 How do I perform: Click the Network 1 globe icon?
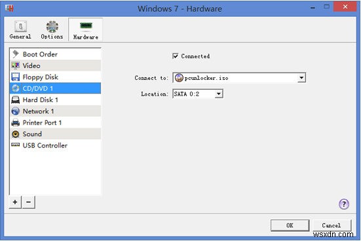tap(16, 111)
